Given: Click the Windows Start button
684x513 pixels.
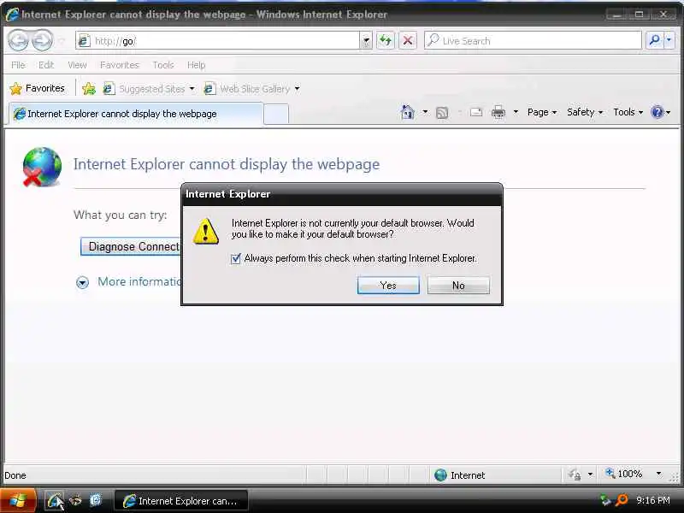Looking at the screenshot, I should click(x=18, y=500).
